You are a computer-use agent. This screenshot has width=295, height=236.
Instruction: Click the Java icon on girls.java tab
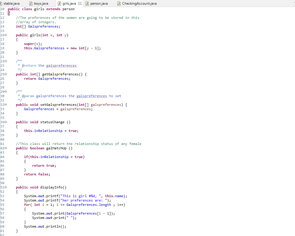[59, 3]
